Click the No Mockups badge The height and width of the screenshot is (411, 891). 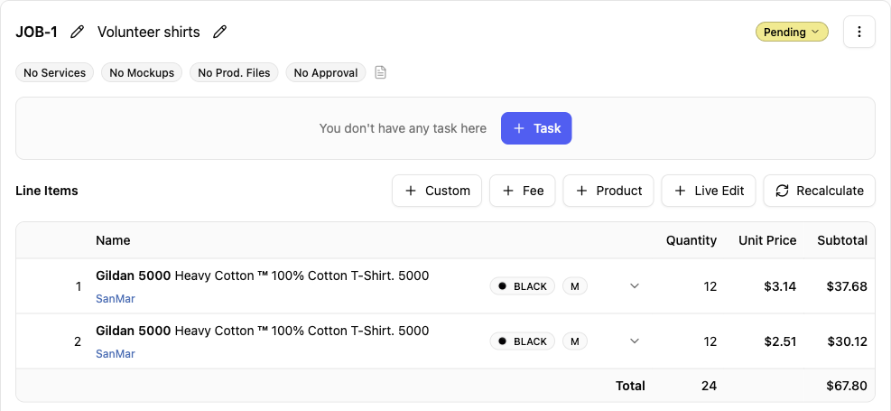(x=142, y=73)
